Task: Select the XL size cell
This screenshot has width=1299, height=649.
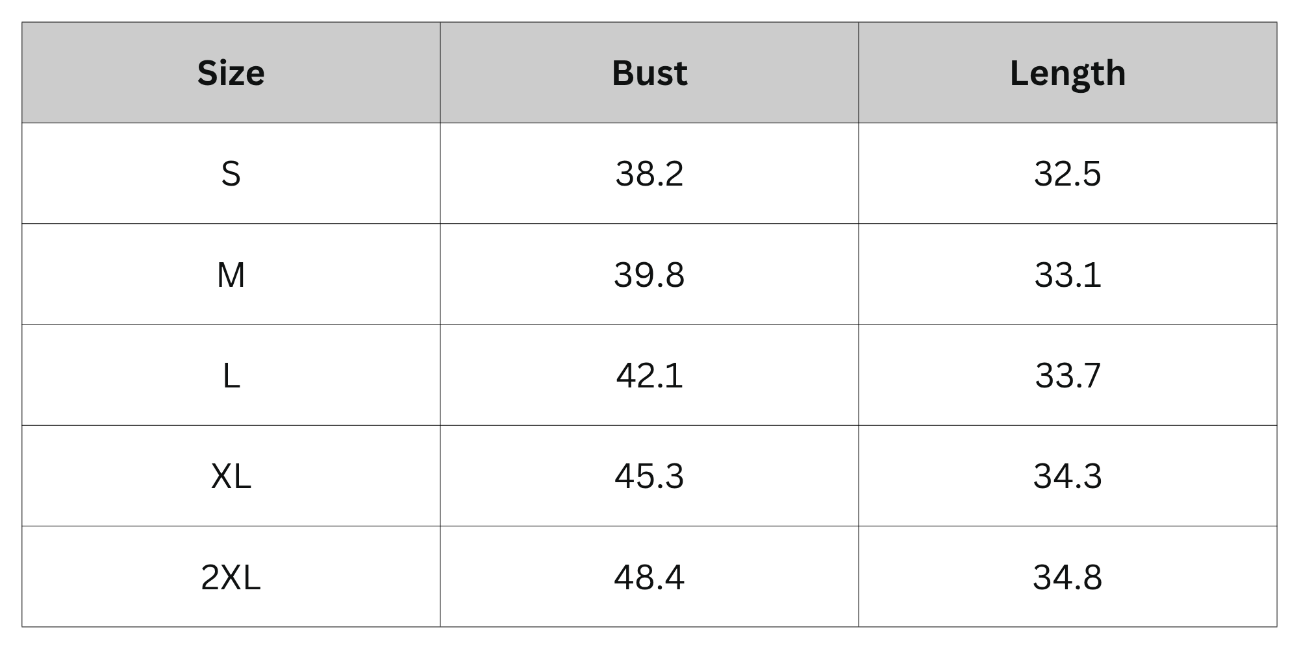Action: point(231,476)
